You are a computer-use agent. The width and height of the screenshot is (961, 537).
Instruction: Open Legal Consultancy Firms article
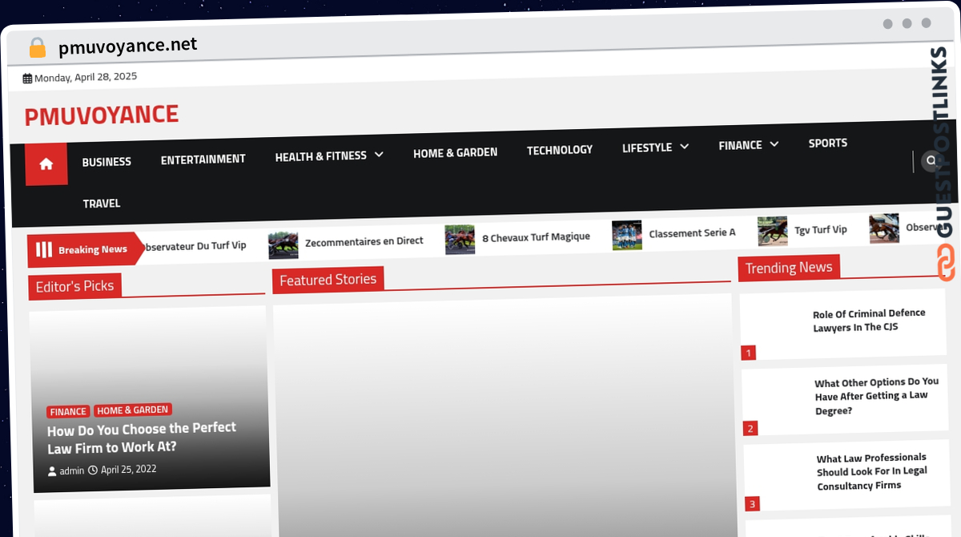(872, 471)
